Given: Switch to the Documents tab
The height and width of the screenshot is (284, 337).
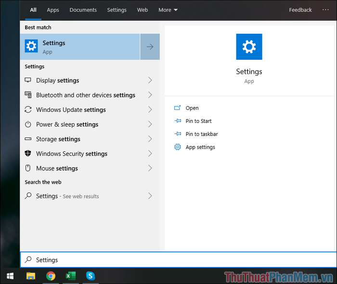Looking at the screenshot, I should click(83, 10).
